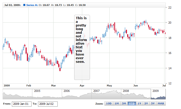The width and height of the screenshot is (181, 109).
Task: Toggle the YTD zoom option
Action: pos(132,104)
